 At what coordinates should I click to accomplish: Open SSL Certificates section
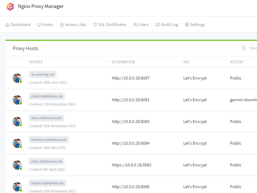(110, 25)
